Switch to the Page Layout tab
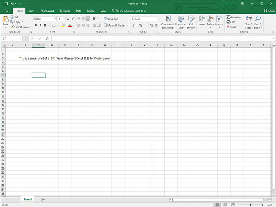Screen dimensions: 276x207 (47, 11)
